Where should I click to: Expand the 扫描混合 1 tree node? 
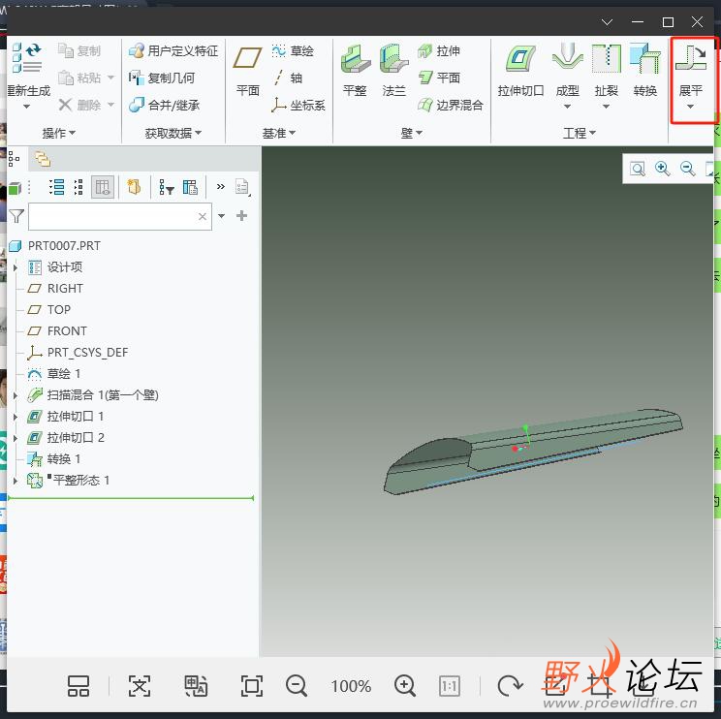click(x=15, y=395)
